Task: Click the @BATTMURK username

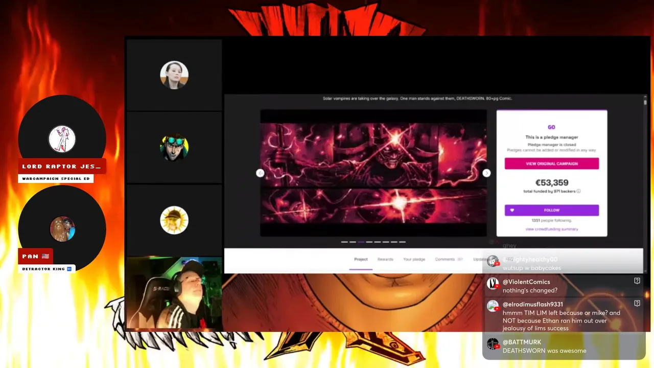Action: [522, 342]
